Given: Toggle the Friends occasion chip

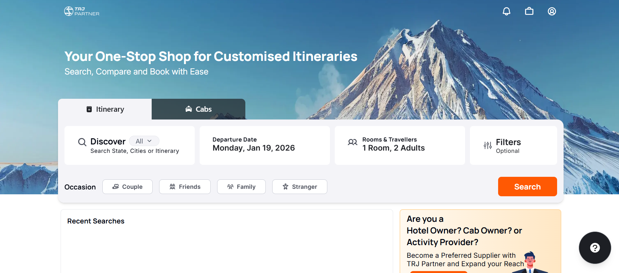Looking at the screenshot, I should (x=185, y=187).
